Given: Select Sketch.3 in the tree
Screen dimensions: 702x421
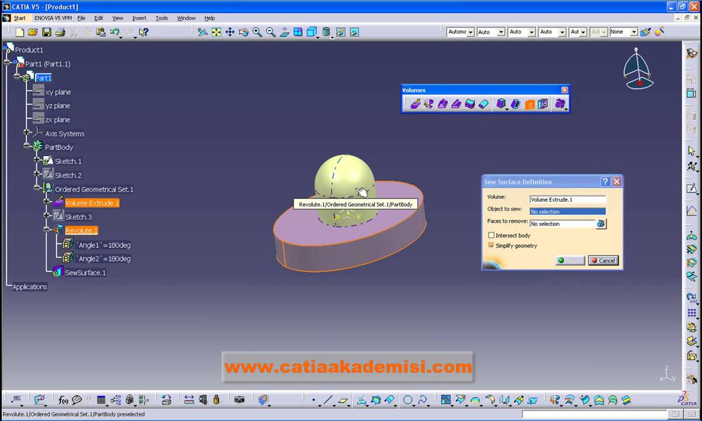Looking at the screenshot, I should point(78,217).
